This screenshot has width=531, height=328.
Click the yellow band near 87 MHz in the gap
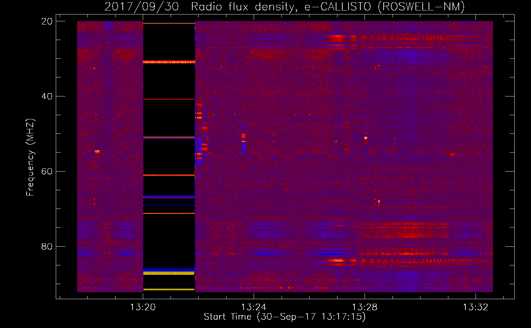[x=169, y=273]
